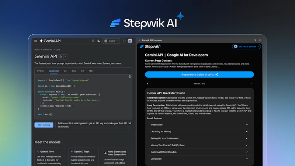This screenshot has height=166, width=295.
Task: Expand the Setting Up Your Environment section
Action: coord(199,138)
